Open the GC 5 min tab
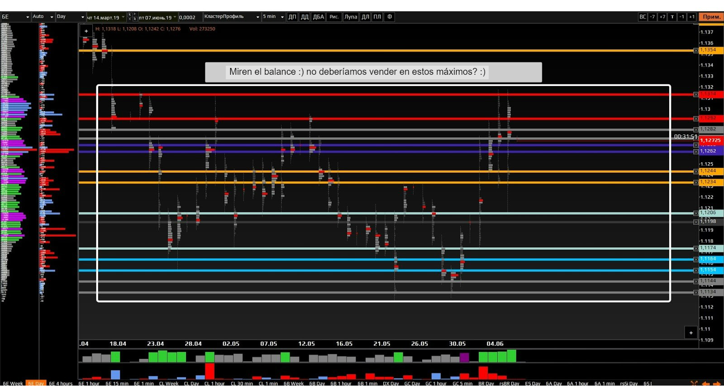 click(462, 383)
